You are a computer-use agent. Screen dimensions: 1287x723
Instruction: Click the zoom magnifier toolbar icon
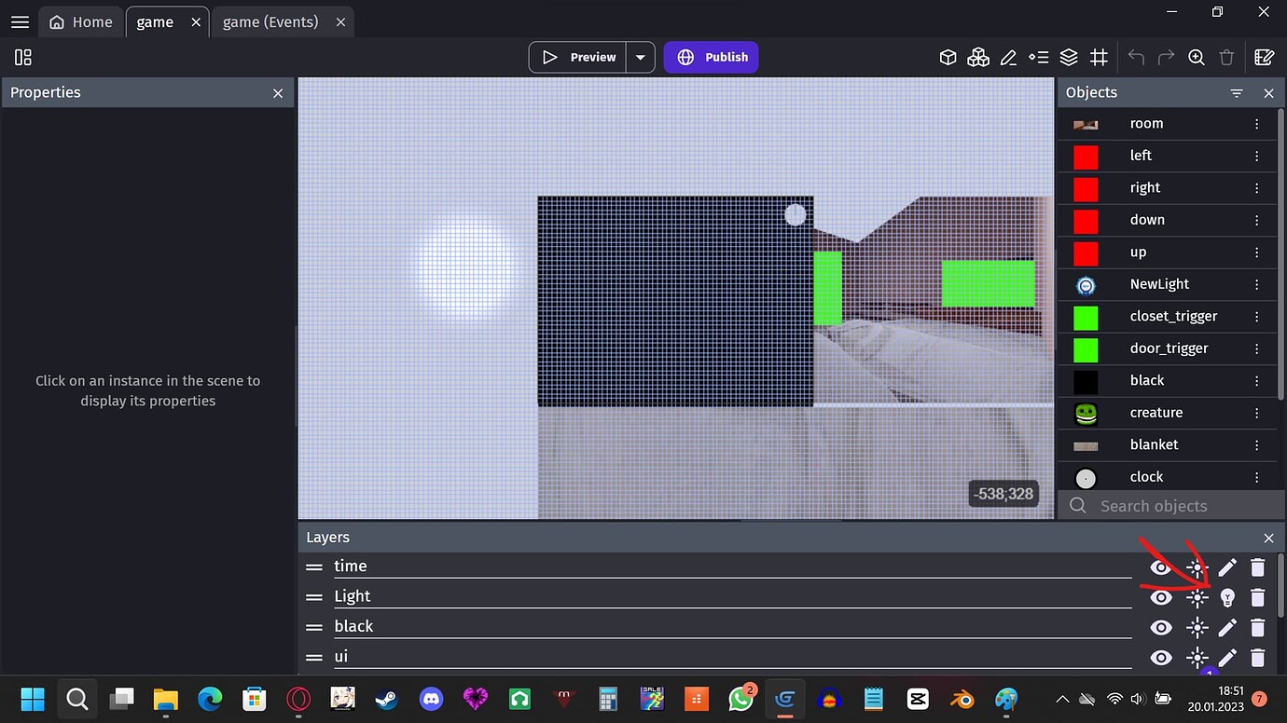[1197, 57]
